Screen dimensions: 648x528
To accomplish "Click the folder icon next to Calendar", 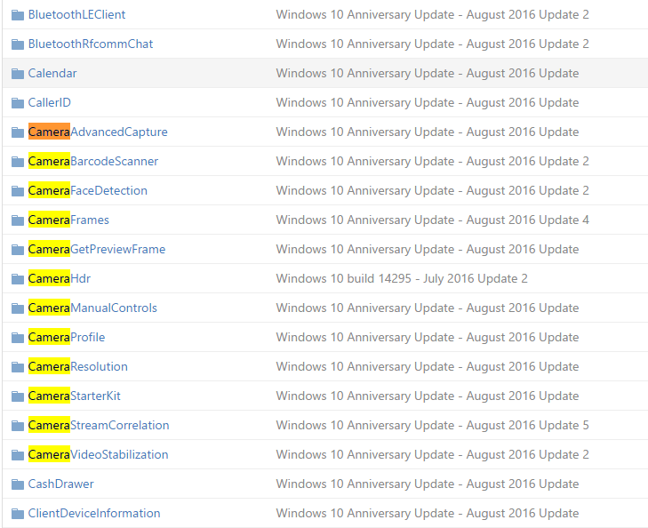I will 18,74.
